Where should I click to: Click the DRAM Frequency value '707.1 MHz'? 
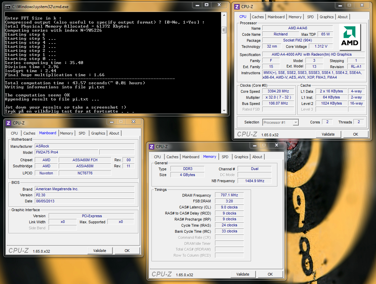pos(229,195)
